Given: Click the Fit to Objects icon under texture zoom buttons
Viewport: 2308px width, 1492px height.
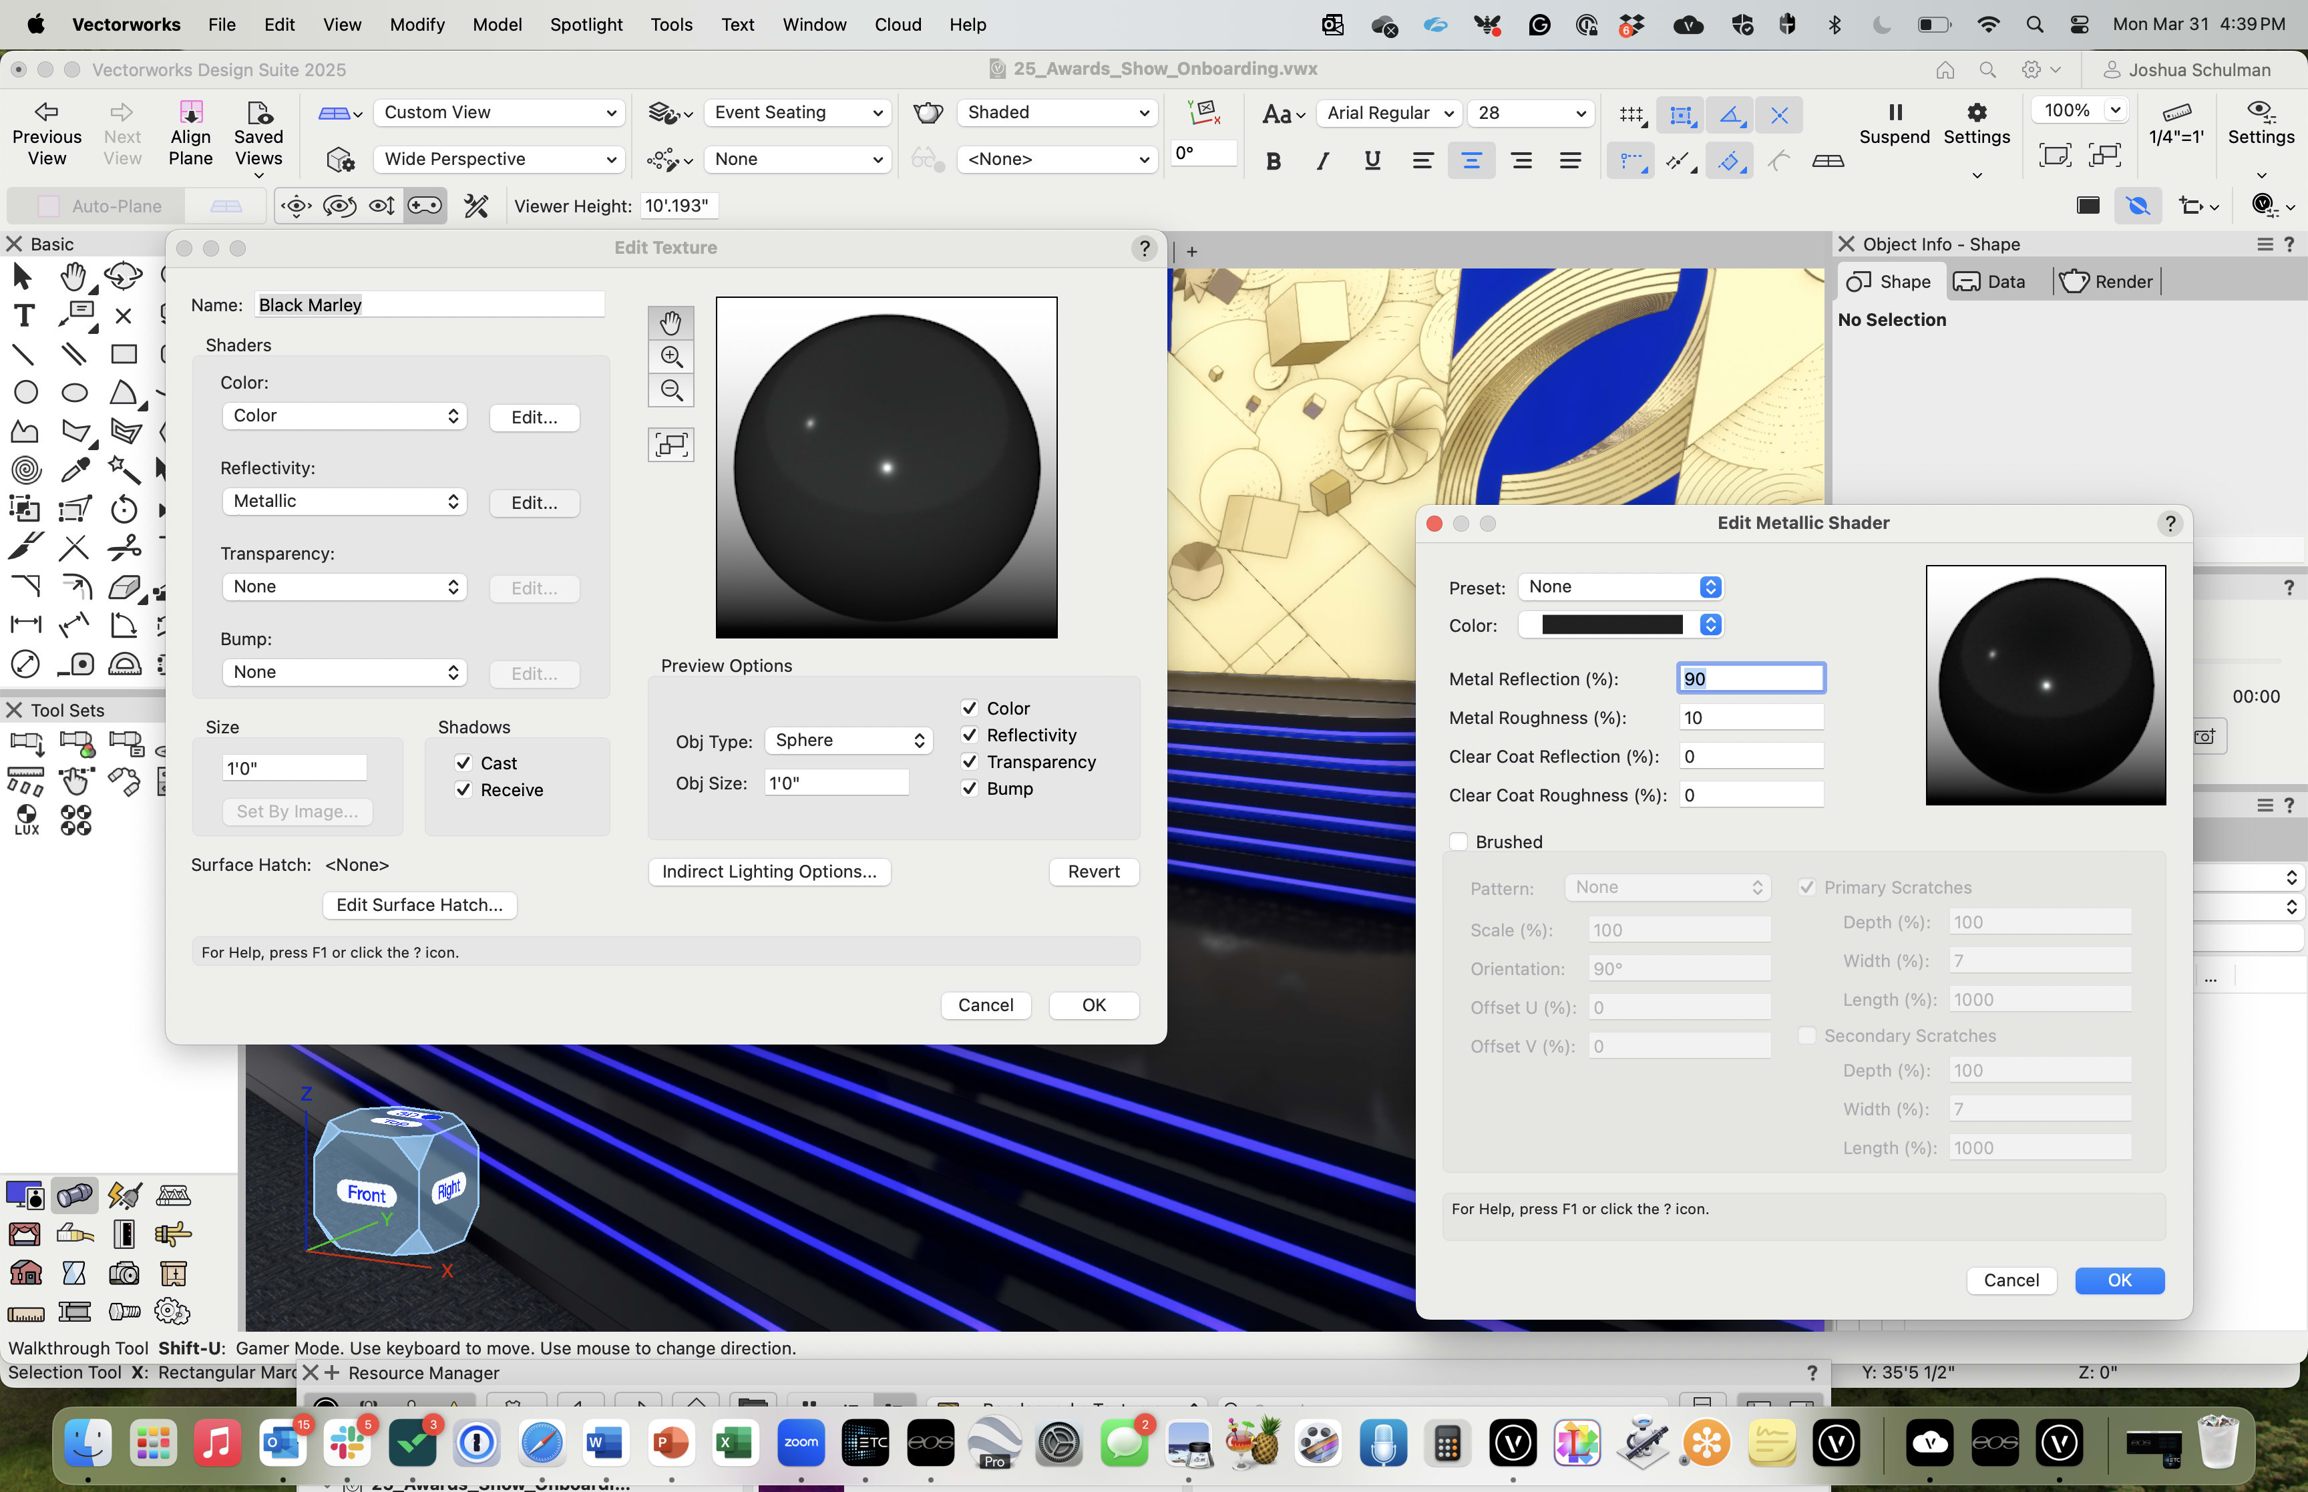Looking at the screenshot, I should point(671,445).
